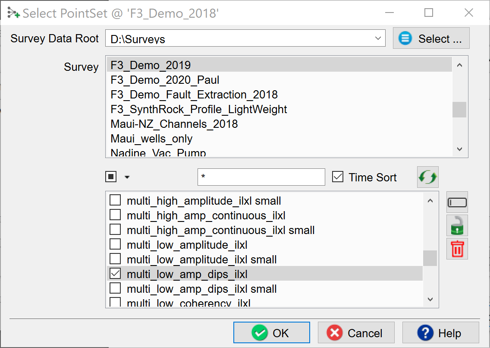
Task: Disable the Time Sort checkbox
Action: (x=338, y=177)
